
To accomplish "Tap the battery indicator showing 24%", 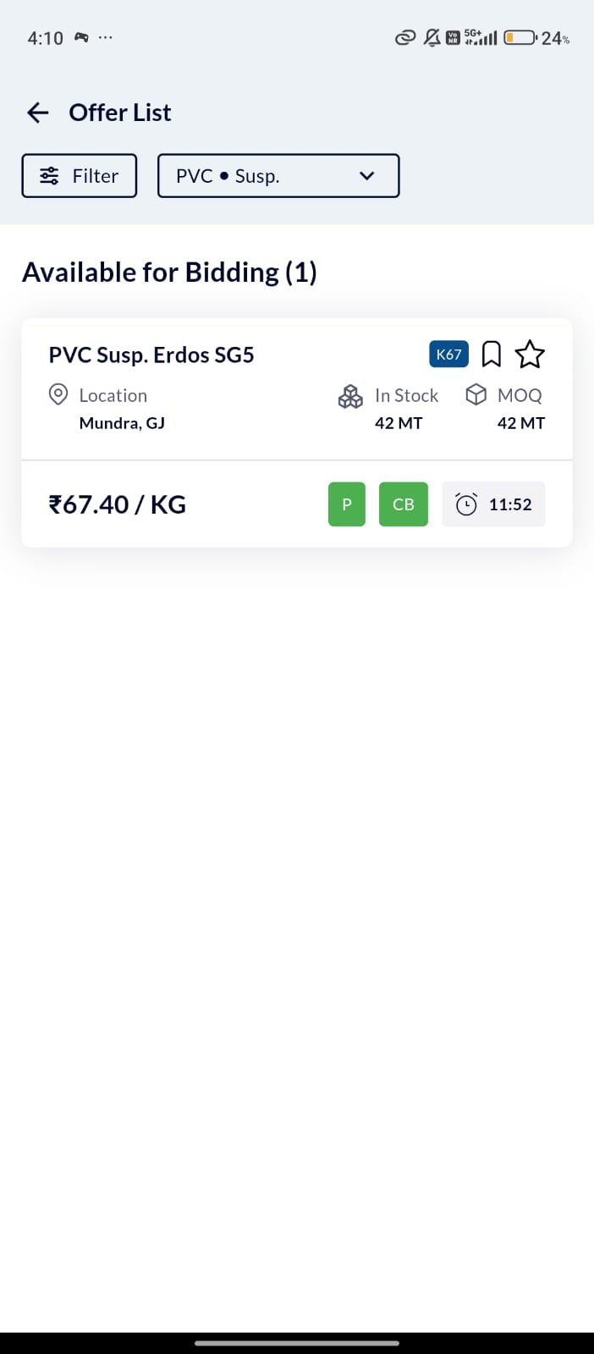I will pos(518,37).
